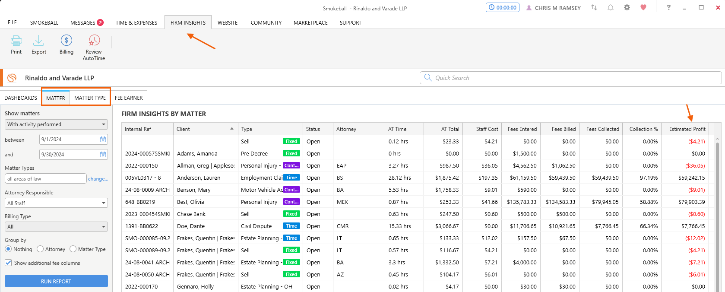The image size is (725, 292).
Task: Open TIME & EXPENSES tab
Action: tap(136, 22)
